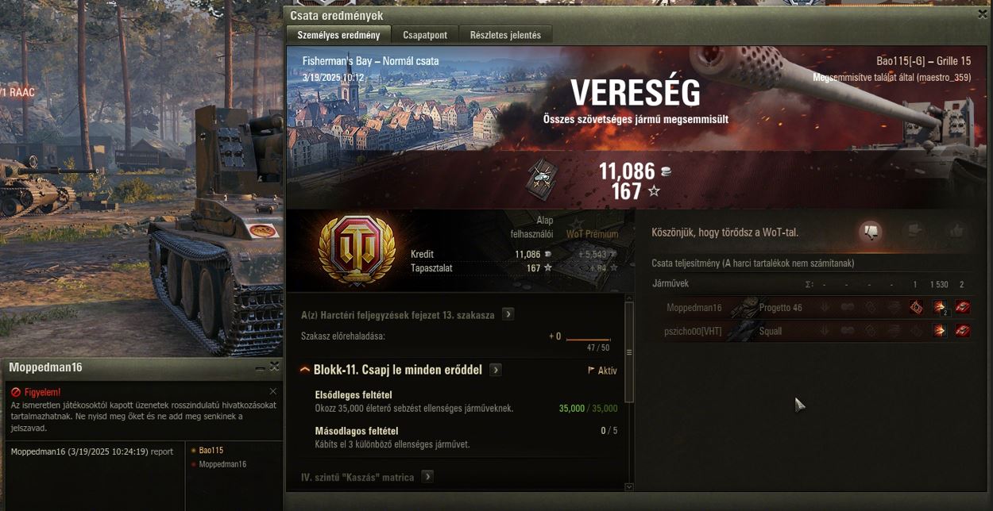This screenshot has height=511, width=993.
Task: Click the critical hit icon for Progetto 46
Action: (916, 307)
